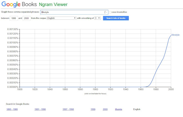Open the 1999 search link

pos(93,109)
